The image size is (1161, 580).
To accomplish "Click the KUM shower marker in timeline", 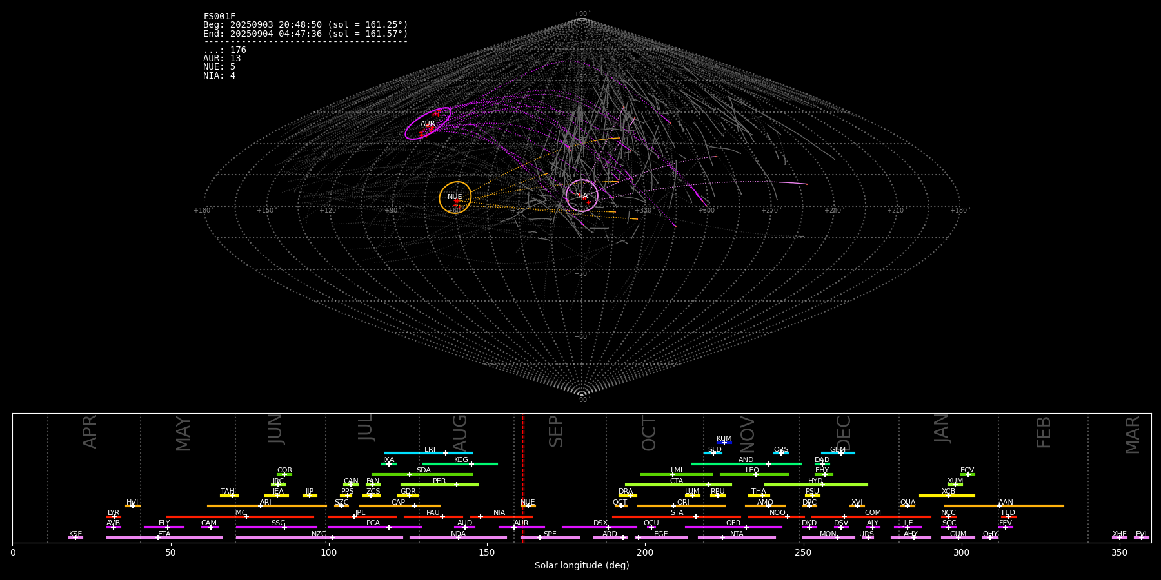I will [x=724, y=443].
